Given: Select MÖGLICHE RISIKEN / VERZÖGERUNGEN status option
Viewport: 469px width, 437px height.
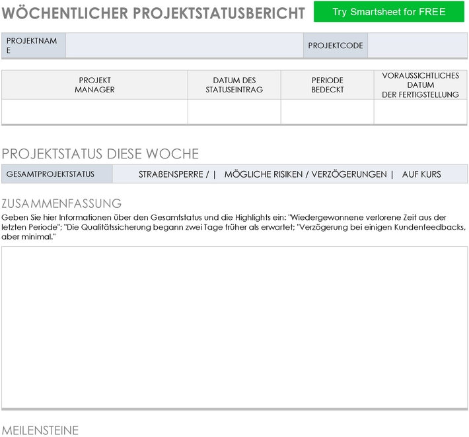Looking at the screenshot, I should tap(305, 174).
